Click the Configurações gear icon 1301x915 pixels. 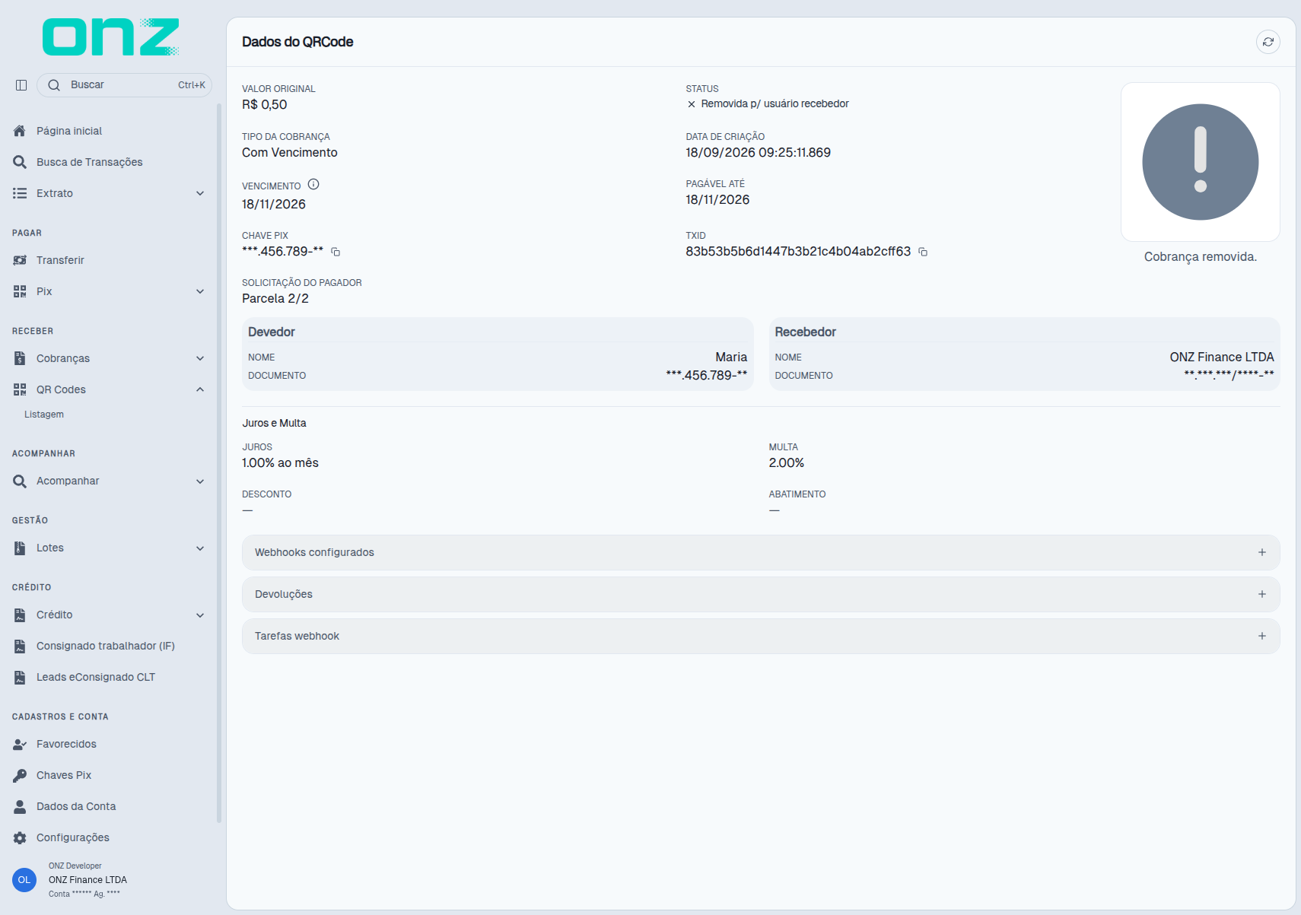[20, 837]
